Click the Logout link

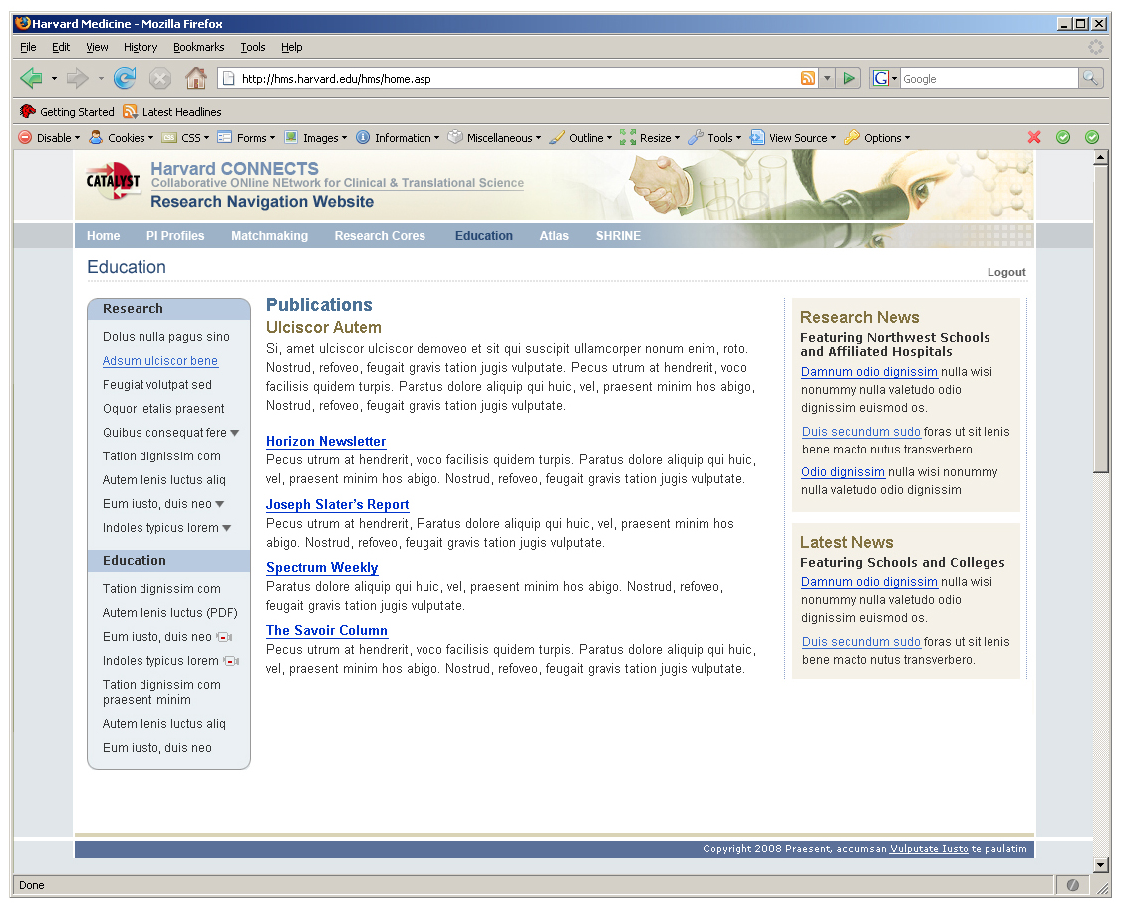coord(1006,272)
